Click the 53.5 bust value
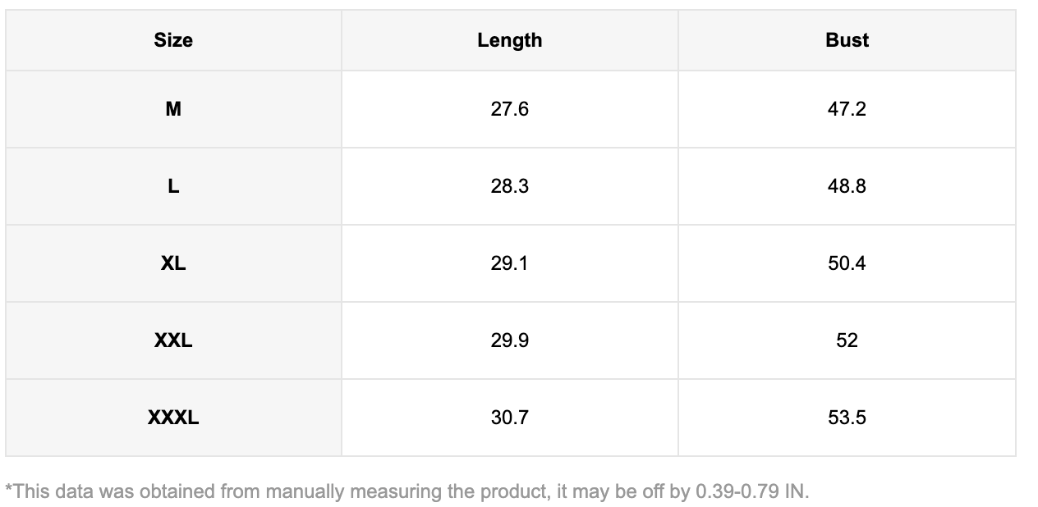This screenshot has width=1038, height=507. (x=847, y=418)
